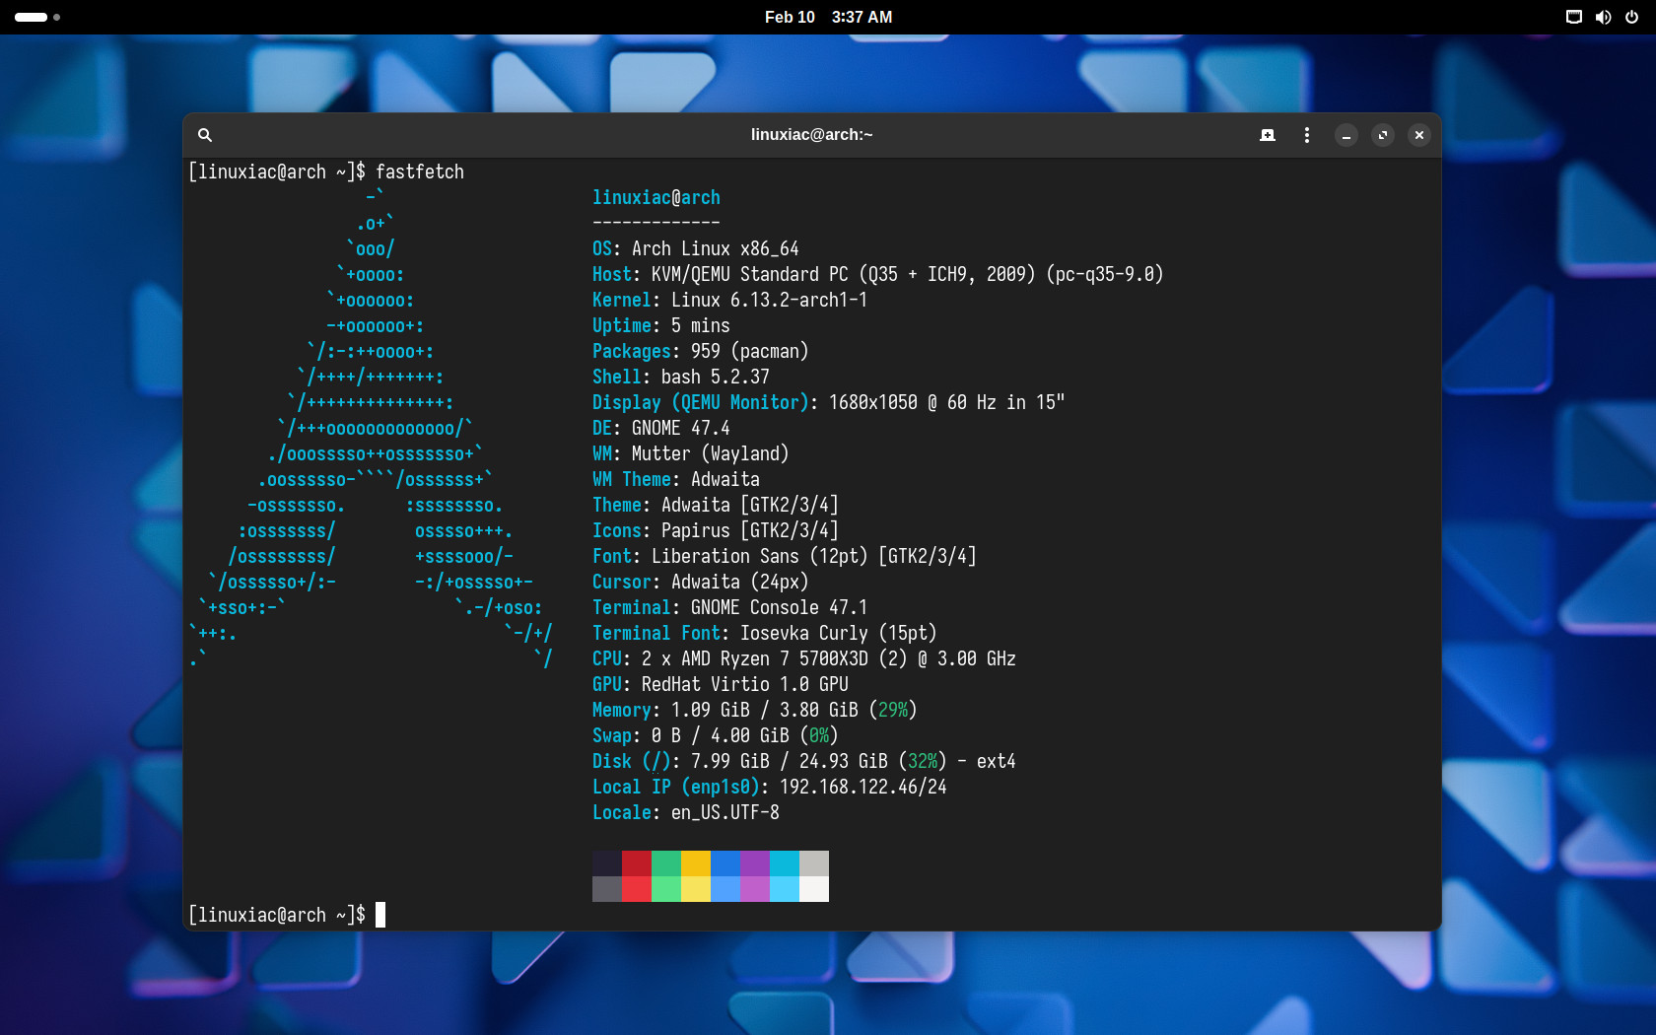Click the 'Display (QEMU Monitor)' line
This screenshot has height=1035, width=1656.
pos(829,402)
